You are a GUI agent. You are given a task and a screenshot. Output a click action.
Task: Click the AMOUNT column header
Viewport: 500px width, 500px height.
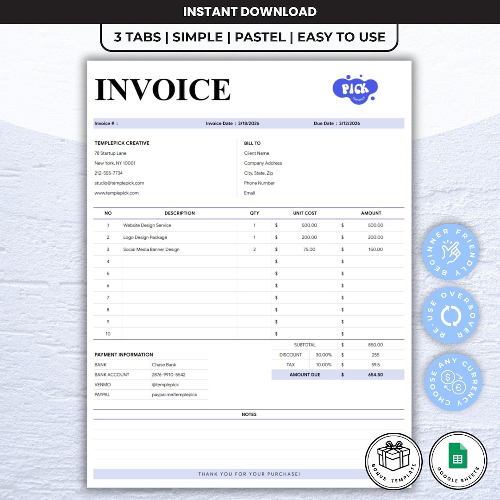(371, 213)
